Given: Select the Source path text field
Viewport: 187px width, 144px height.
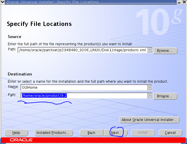Looking at the screenshot, I should click(x=83, y=50).
